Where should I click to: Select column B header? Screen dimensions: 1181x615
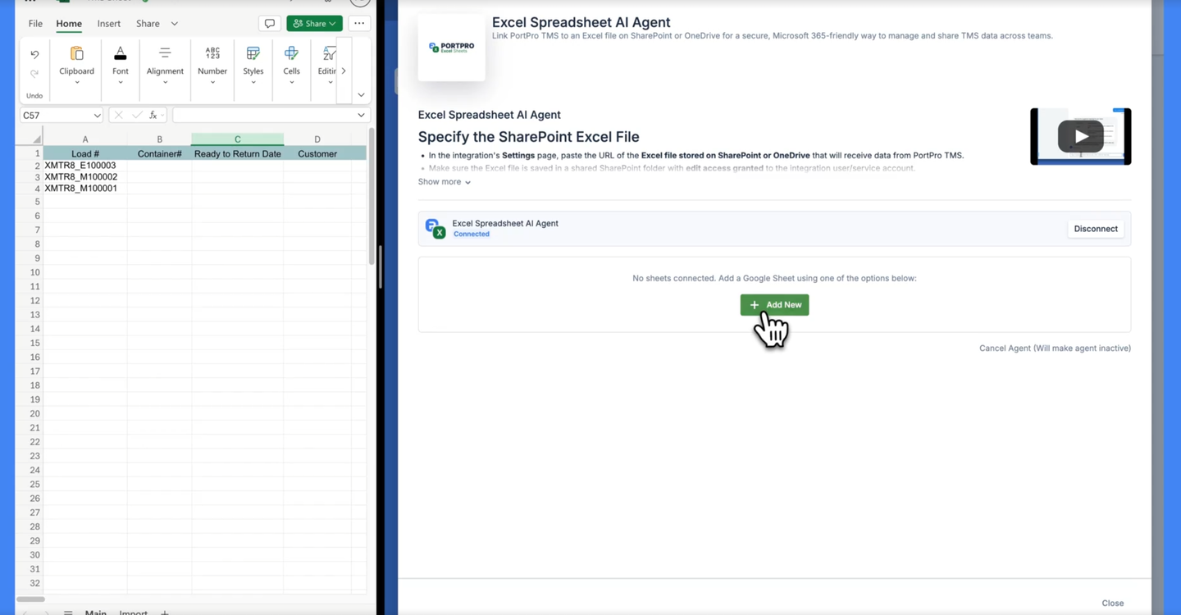click(159, 139)
